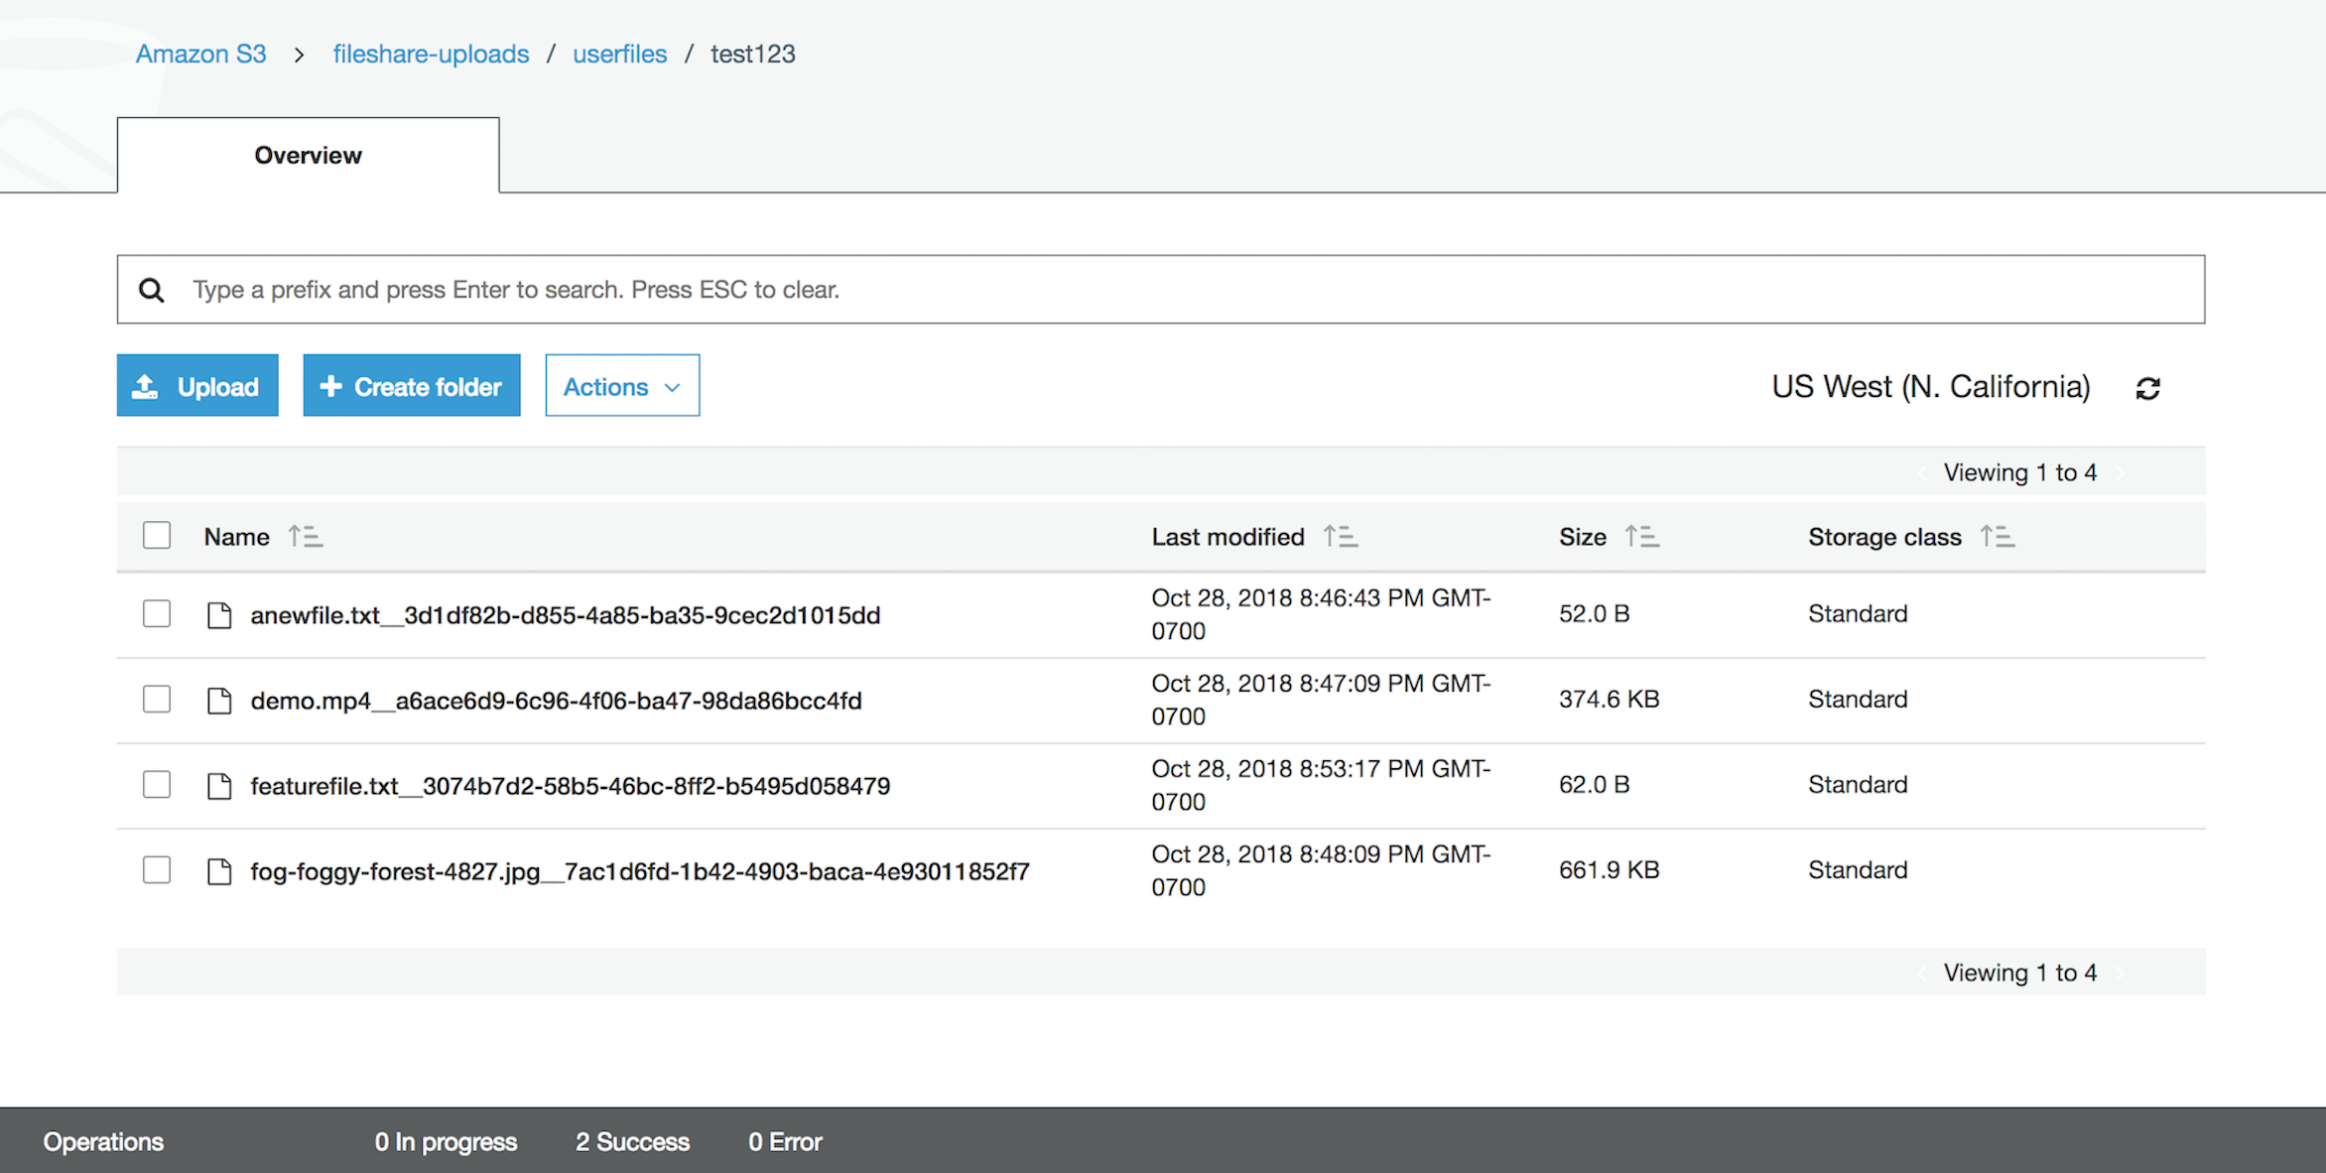Click the search magnifier icon
This screenshot has height=1173, width=2326.
(x=151, y=289)
